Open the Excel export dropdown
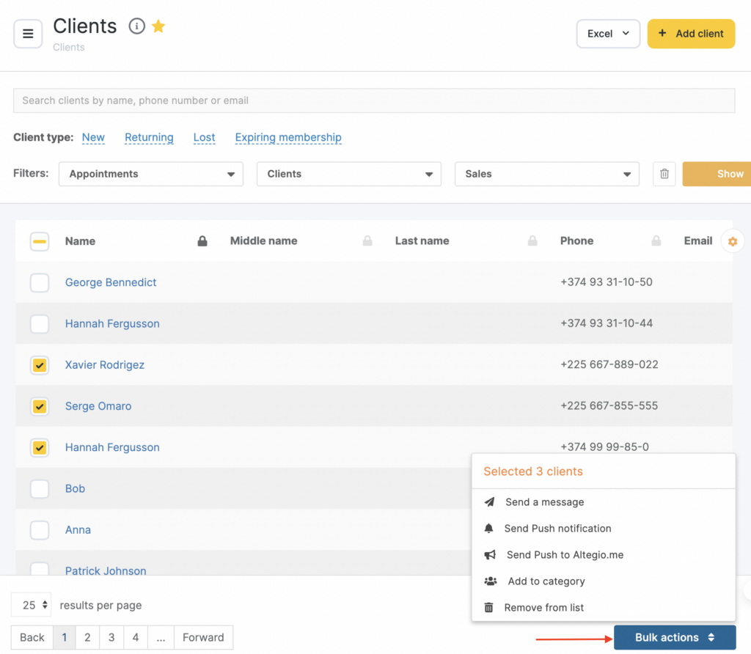 (x=608, y=34)
